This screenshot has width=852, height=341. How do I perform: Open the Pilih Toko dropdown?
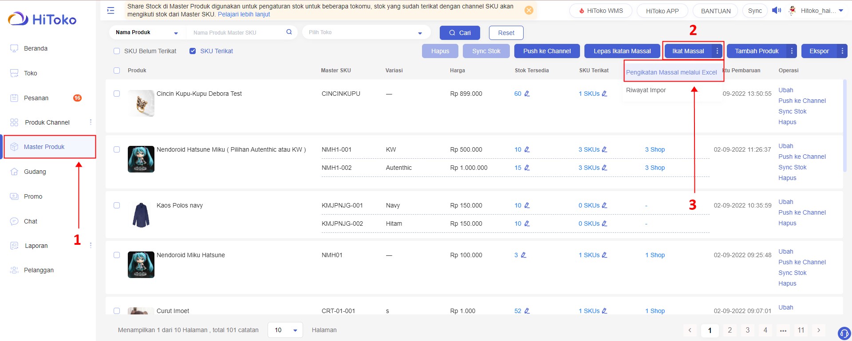pyautogui.click(x=366, y=32)
